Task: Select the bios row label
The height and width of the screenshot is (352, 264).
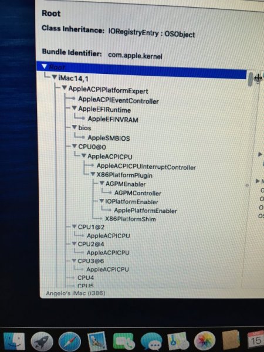Action: click(84, 128)
